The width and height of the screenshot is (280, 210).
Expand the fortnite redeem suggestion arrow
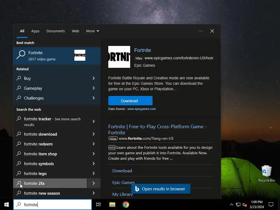pos(94,144)
